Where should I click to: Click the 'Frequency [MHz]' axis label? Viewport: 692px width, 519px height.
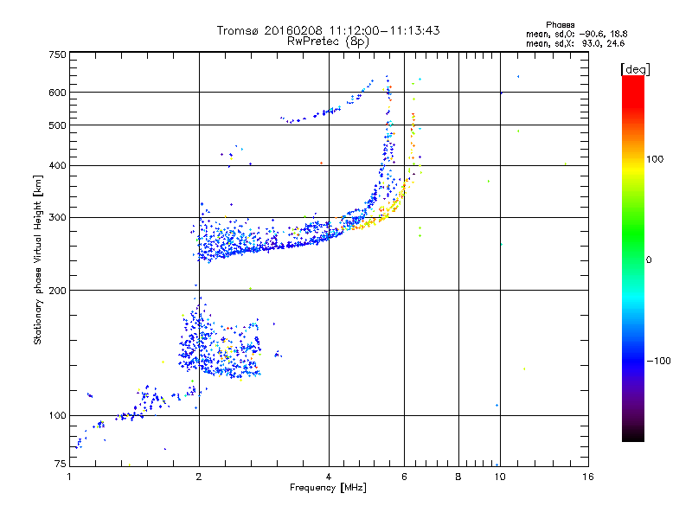328,488
